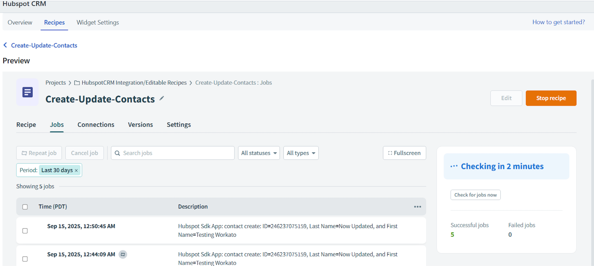Image resolution: width=594 pixels, height=266 pixels.
Task: Switch to the Recipe tab
Action: pyautogui.click(x=26, y=125)
